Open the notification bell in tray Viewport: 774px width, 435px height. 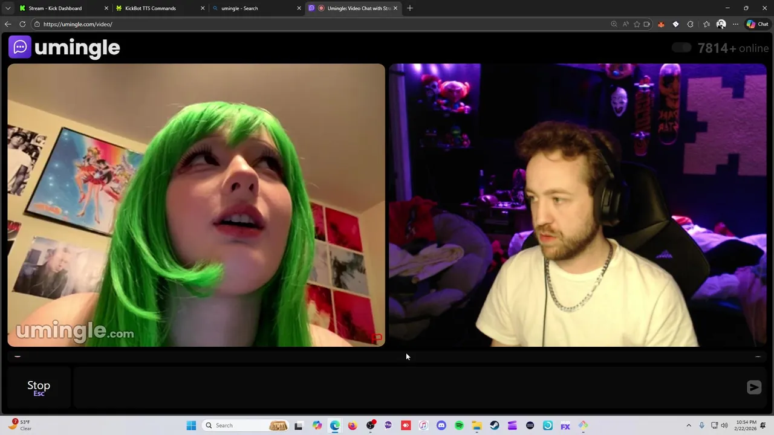click(763, 425)
